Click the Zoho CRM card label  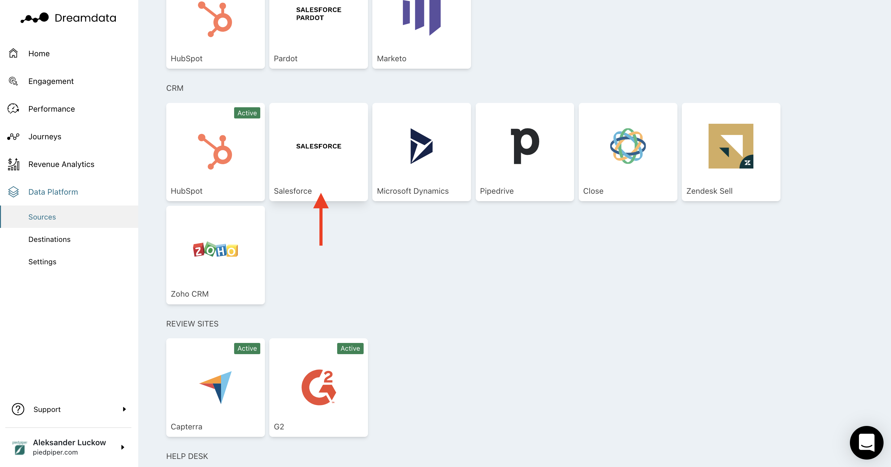pyautogui.click(x=190, y=294)
